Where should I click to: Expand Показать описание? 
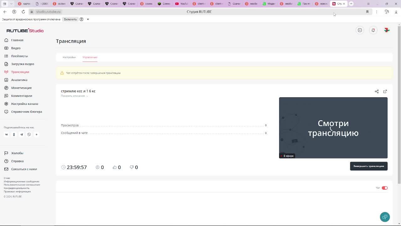(75, 96)
